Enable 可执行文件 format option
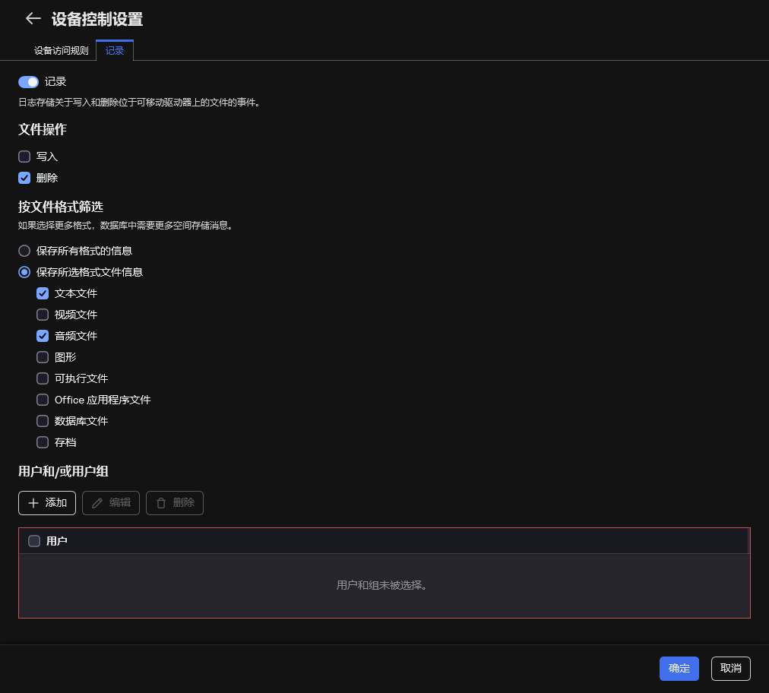769x693 pixels. click(x=42, y=378)
